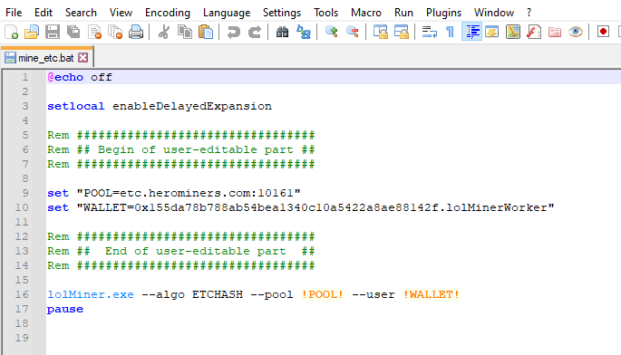Toggle synchronized horizontal scrolling
The image size is (621, 355).
click(x=402, y=32)
